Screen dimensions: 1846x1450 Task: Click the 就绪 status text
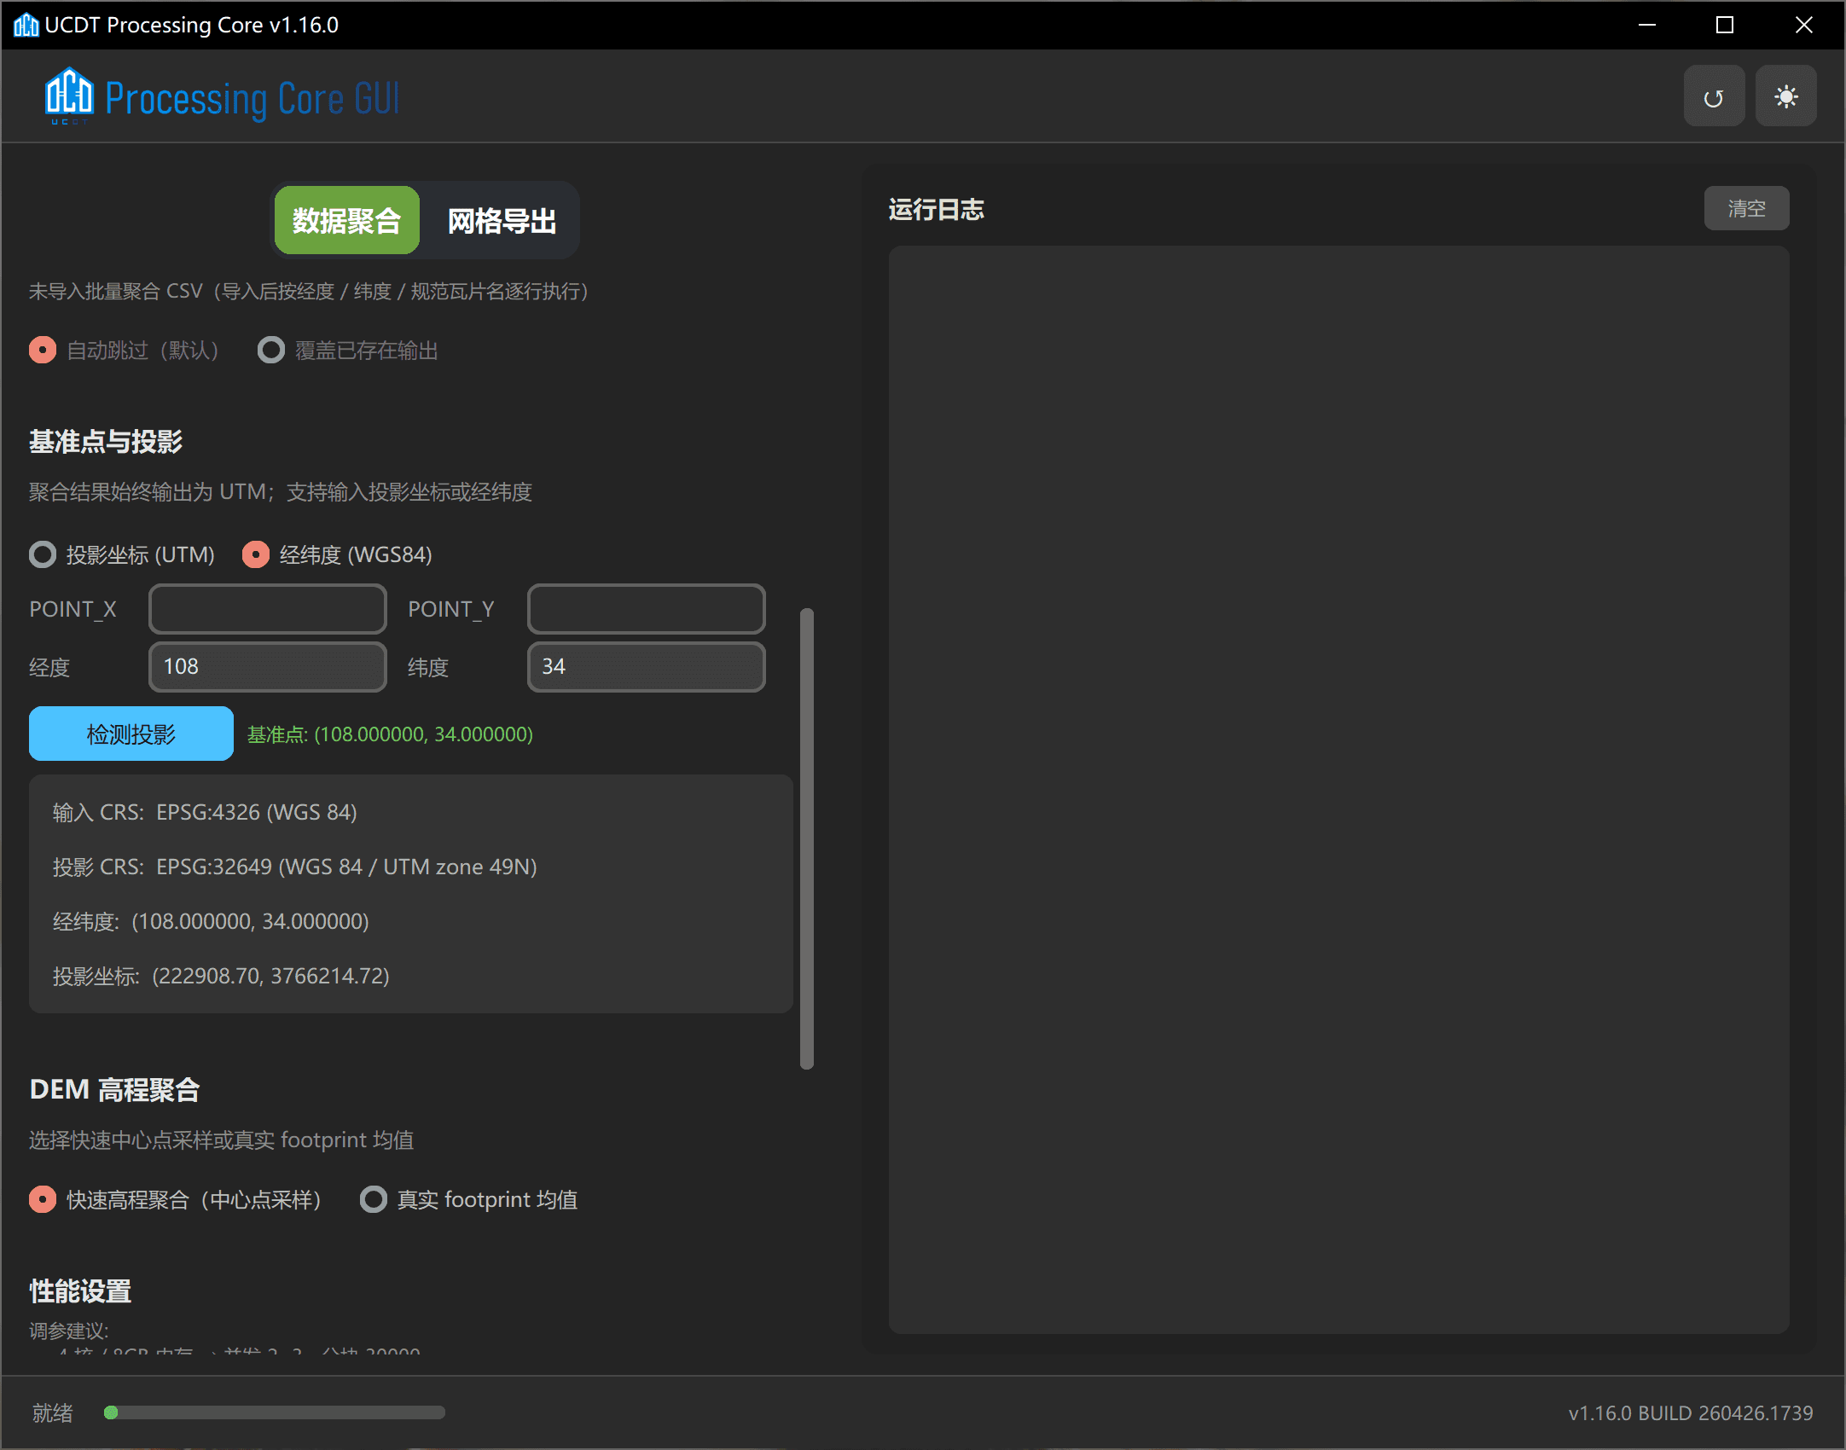[x=53, y=1413]
